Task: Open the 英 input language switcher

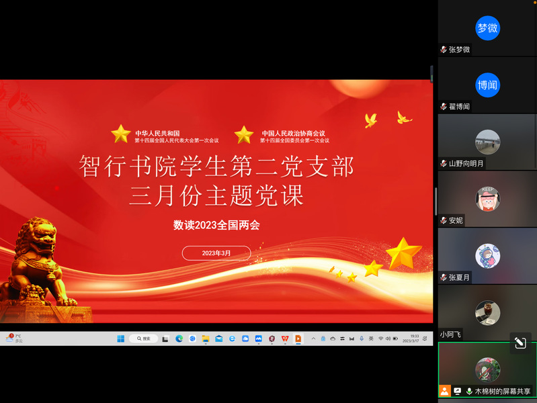Action: [x=371, y=339]
